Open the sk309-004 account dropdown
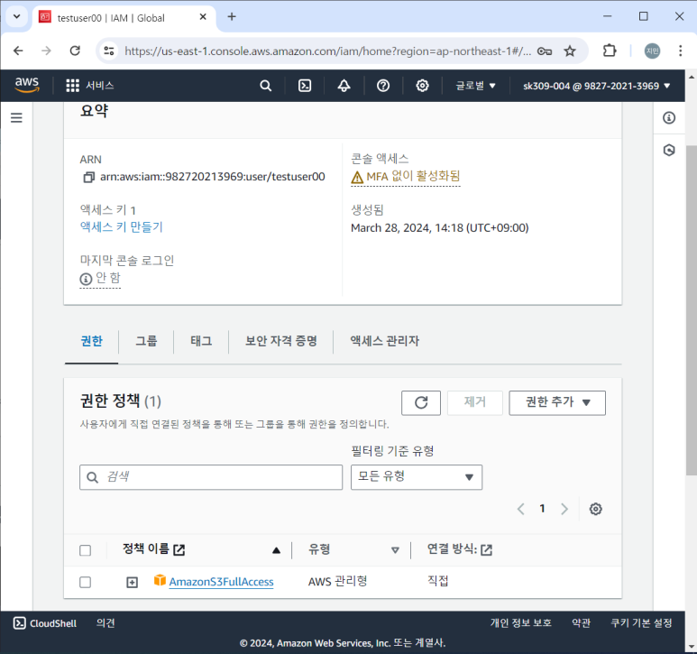The height and width of the screenshot is (654, 697). 597,86
